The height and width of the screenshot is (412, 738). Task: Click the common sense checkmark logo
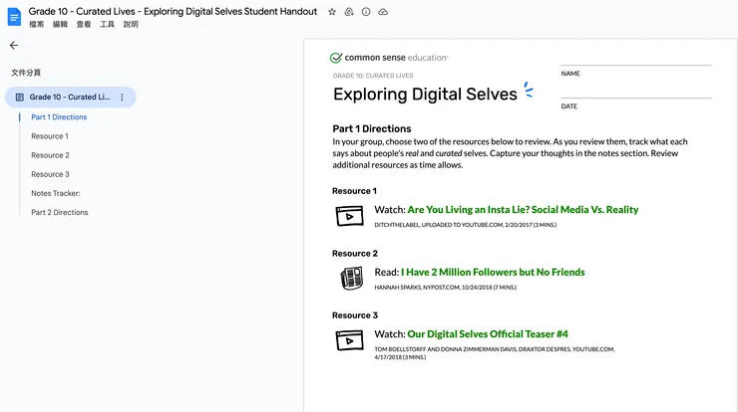(x=336, y=58)
